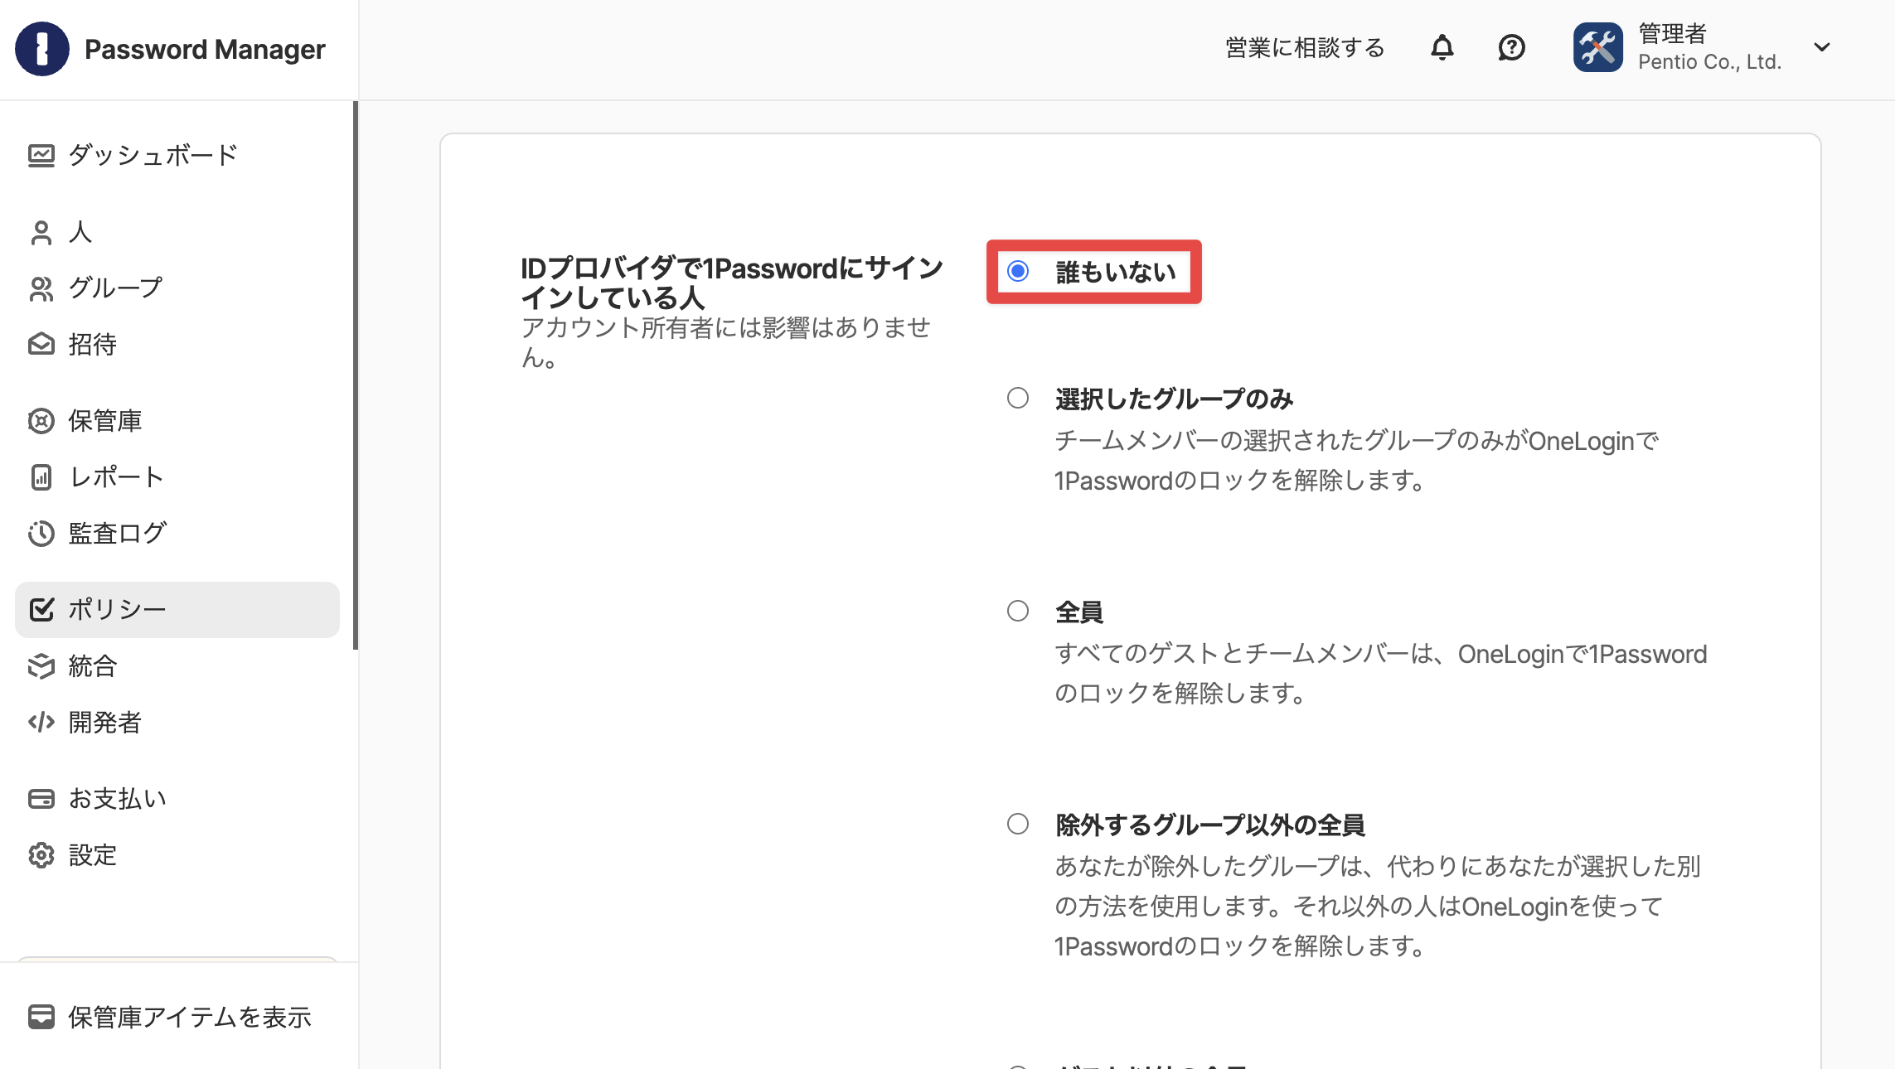
Task: Open the help question mark icon
Action: tap(1511, 48)
